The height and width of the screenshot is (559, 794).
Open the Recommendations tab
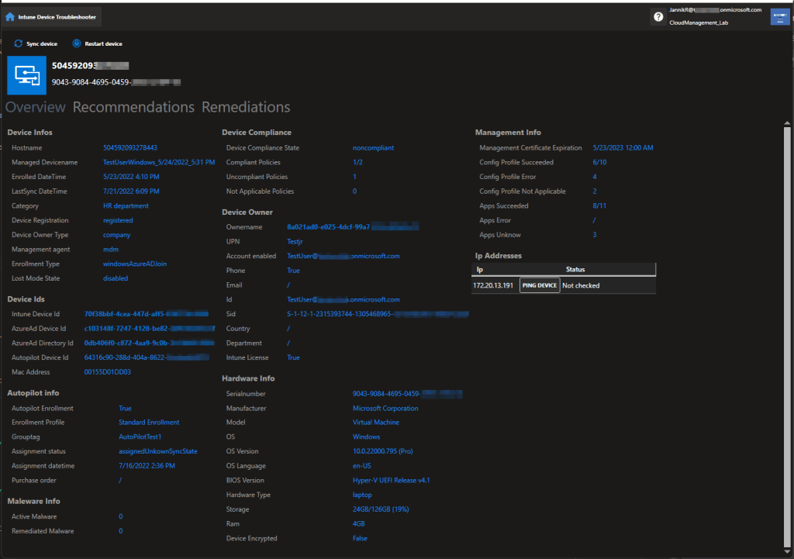point(133,108)
